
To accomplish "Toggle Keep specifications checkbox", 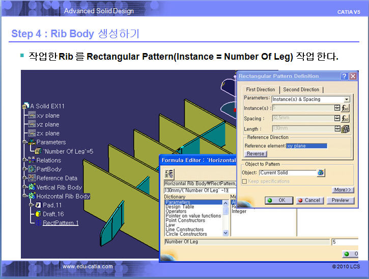I will (x=244, y=181).
